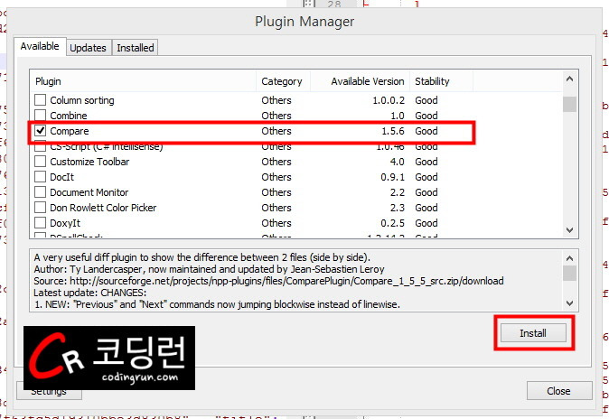Select the Column sorting plugin name
Viewport: 609px width, 419px height.
click(x=82, y=100)
